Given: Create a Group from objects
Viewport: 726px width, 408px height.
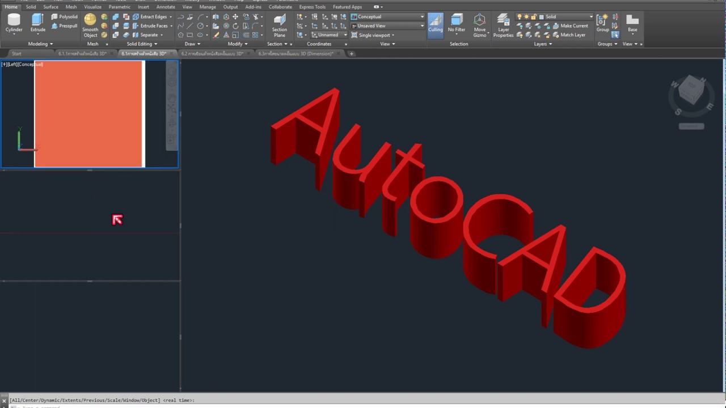Looking at the screenshot, I should point(602,24).
